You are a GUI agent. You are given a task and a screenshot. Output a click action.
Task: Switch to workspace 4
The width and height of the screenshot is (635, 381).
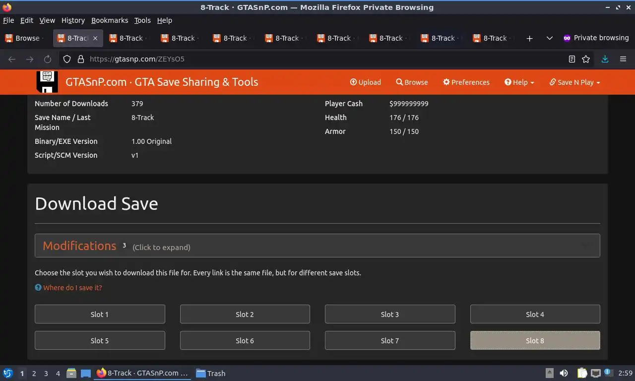[x=58, y=373]
